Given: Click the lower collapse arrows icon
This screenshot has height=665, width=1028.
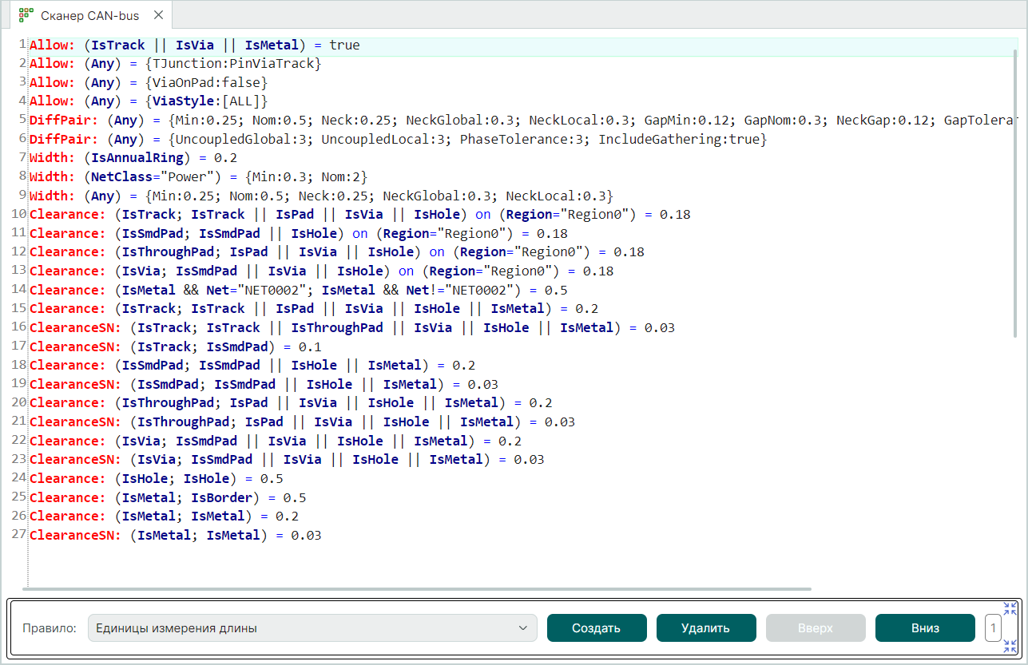Looking at the screenshot, I should [x=1010, y=646].
